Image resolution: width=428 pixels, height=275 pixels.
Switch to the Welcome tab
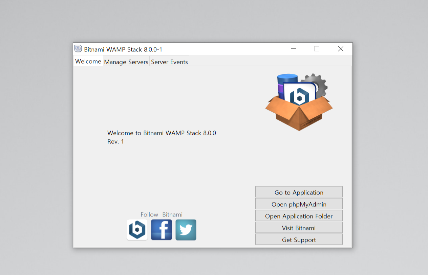(88, 61)
